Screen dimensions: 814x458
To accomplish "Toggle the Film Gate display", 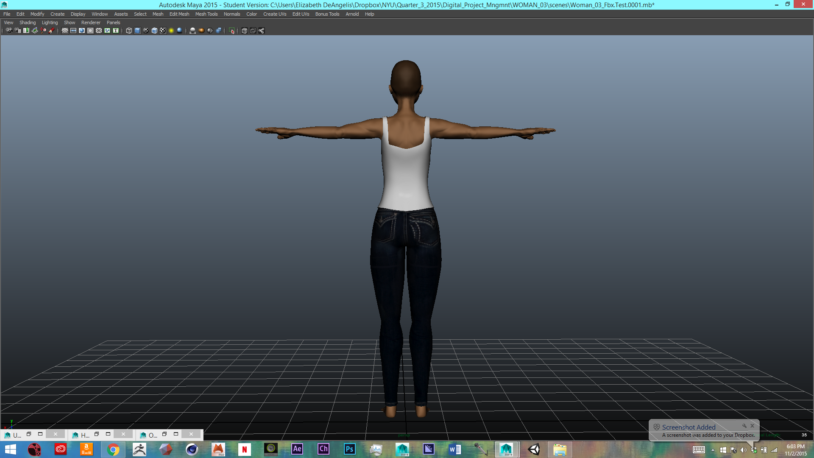I will 73,31.
